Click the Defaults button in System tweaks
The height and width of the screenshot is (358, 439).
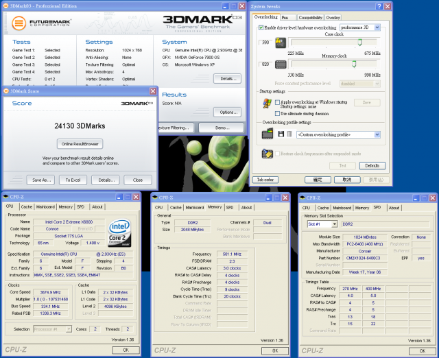coord(372,166)
